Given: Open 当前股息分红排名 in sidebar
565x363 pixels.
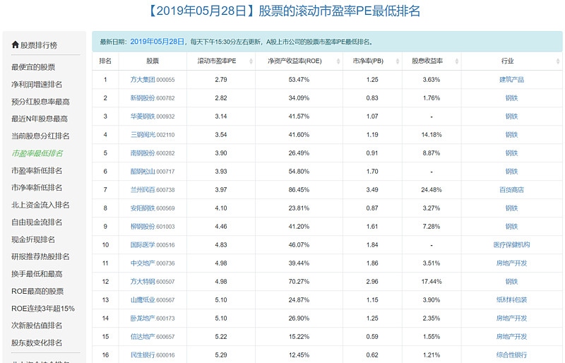Looking at the screenshot, I should coord(40,136).
